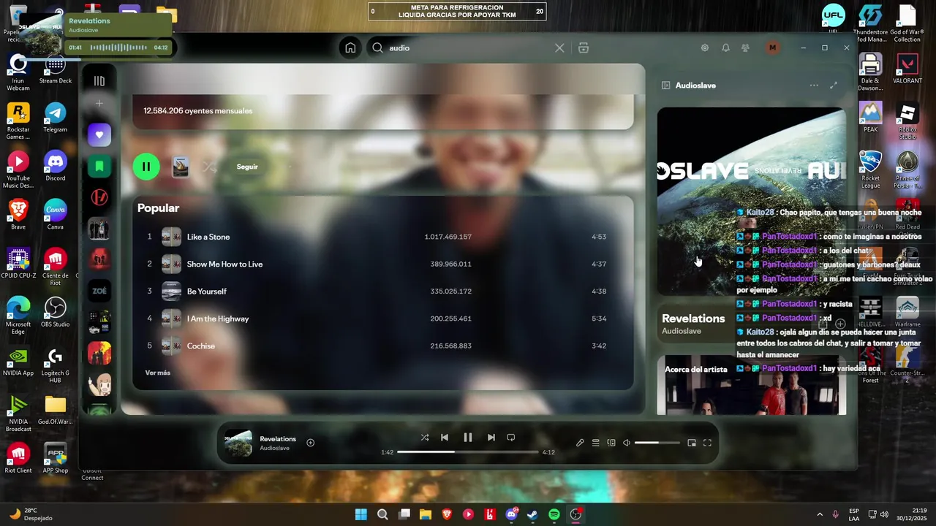Enter full screen player mode
The image size is (936, 526).
tap(707, 443)
